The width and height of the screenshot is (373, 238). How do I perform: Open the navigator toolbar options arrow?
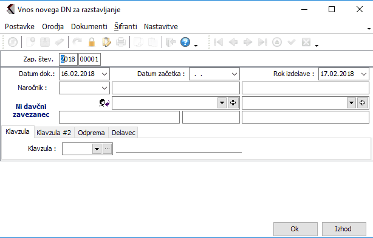tap(317, 46)
